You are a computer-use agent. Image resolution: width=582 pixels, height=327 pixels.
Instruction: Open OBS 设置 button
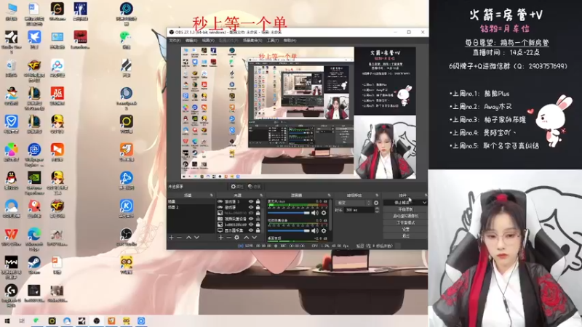405,229
